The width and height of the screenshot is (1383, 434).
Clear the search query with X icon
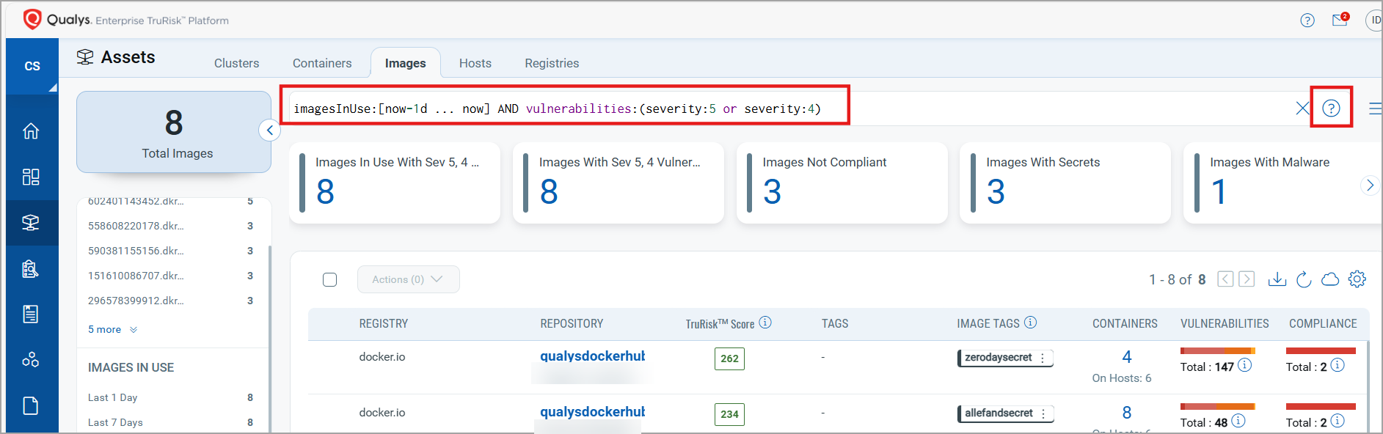pyautogui.click(x=1302, y=108)
